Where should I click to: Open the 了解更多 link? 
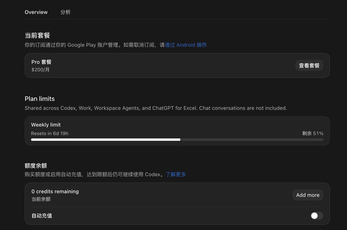(176, 175)
